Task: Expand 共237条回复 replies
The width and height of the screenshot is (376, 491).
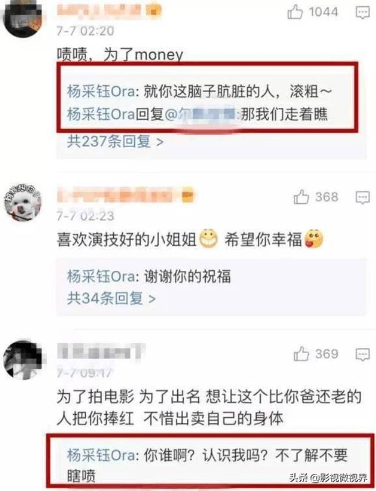Action: click(x=115, y=142)
